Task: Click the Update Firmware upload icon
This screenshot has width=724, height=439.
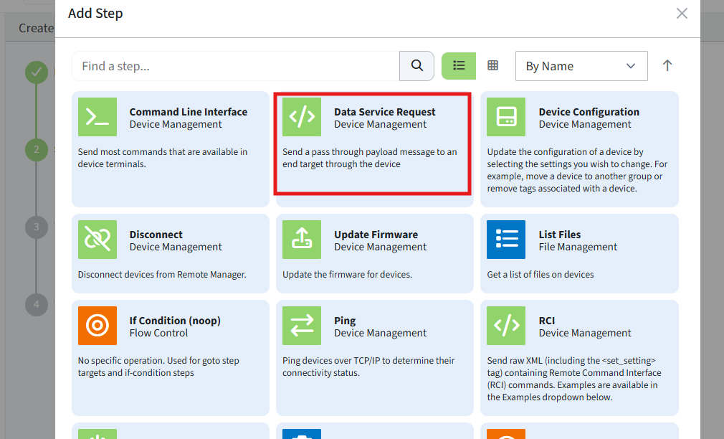Action: [302, 240]
